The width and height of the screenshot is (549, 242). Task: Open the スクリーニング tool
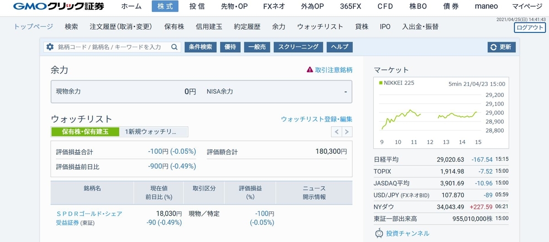tap(298, 47)
